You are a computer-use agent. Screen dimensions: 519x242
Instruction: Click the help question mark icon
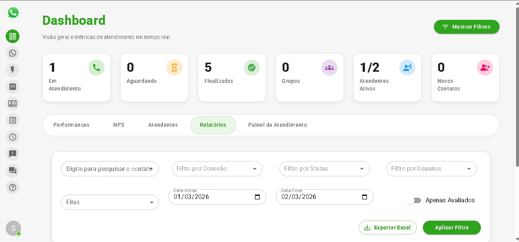pos(13,187)
